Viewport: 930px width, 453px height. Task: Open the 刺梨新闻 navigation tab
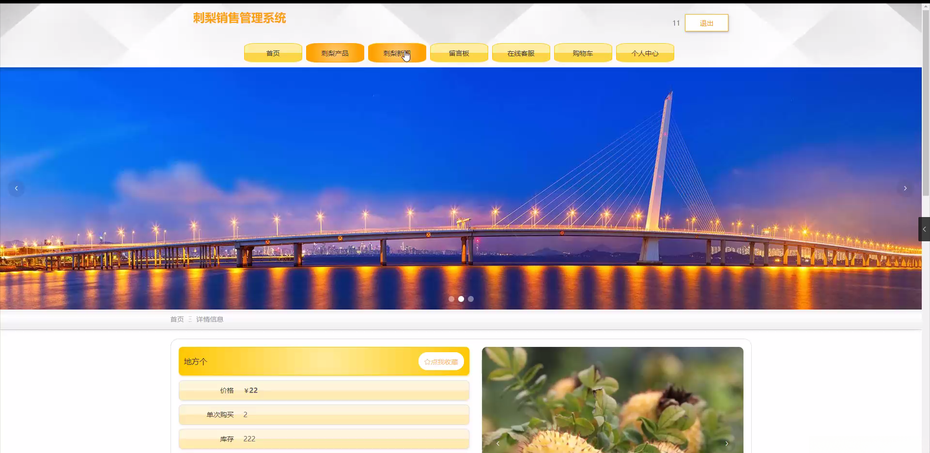397,53
